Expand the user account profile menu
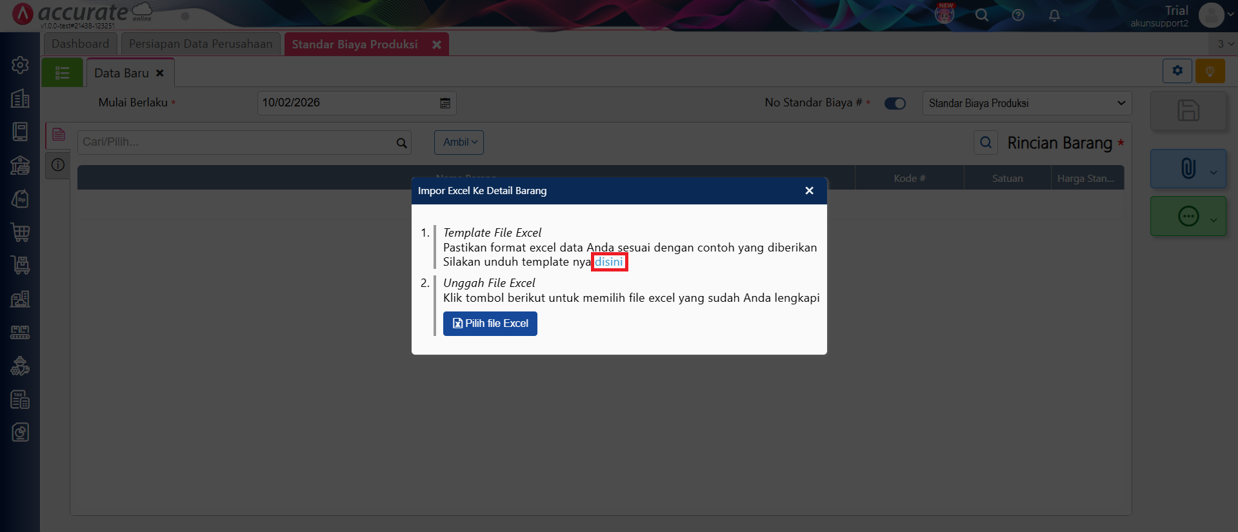Viewport: 1238px width, 532px height. click(x=1215, y=15)
